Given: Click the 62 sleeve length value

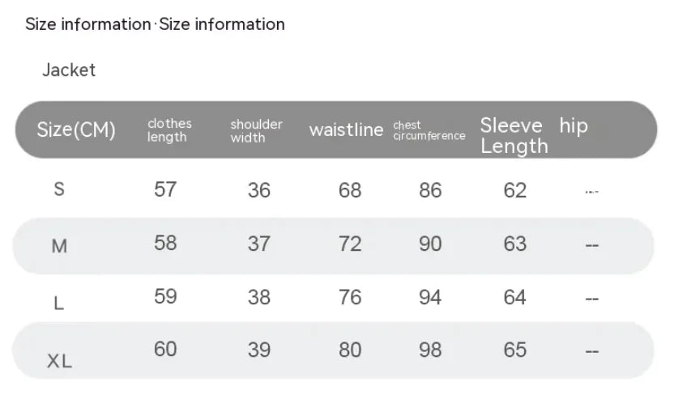Looking at the screenshot, I should tap(515, 190).
